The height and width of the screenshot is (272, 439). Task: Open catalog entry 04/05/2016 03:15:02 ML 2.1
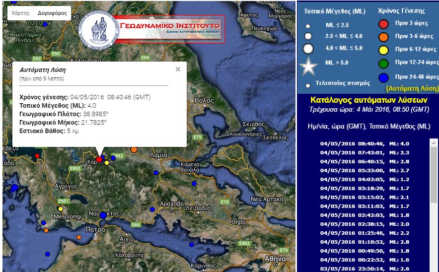tap(365, 197)
